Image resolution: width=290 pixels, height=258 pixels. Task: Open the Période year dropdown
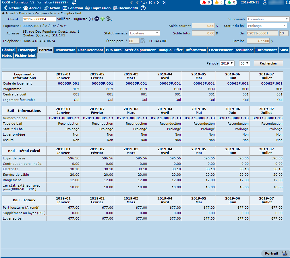coord(227,63)
